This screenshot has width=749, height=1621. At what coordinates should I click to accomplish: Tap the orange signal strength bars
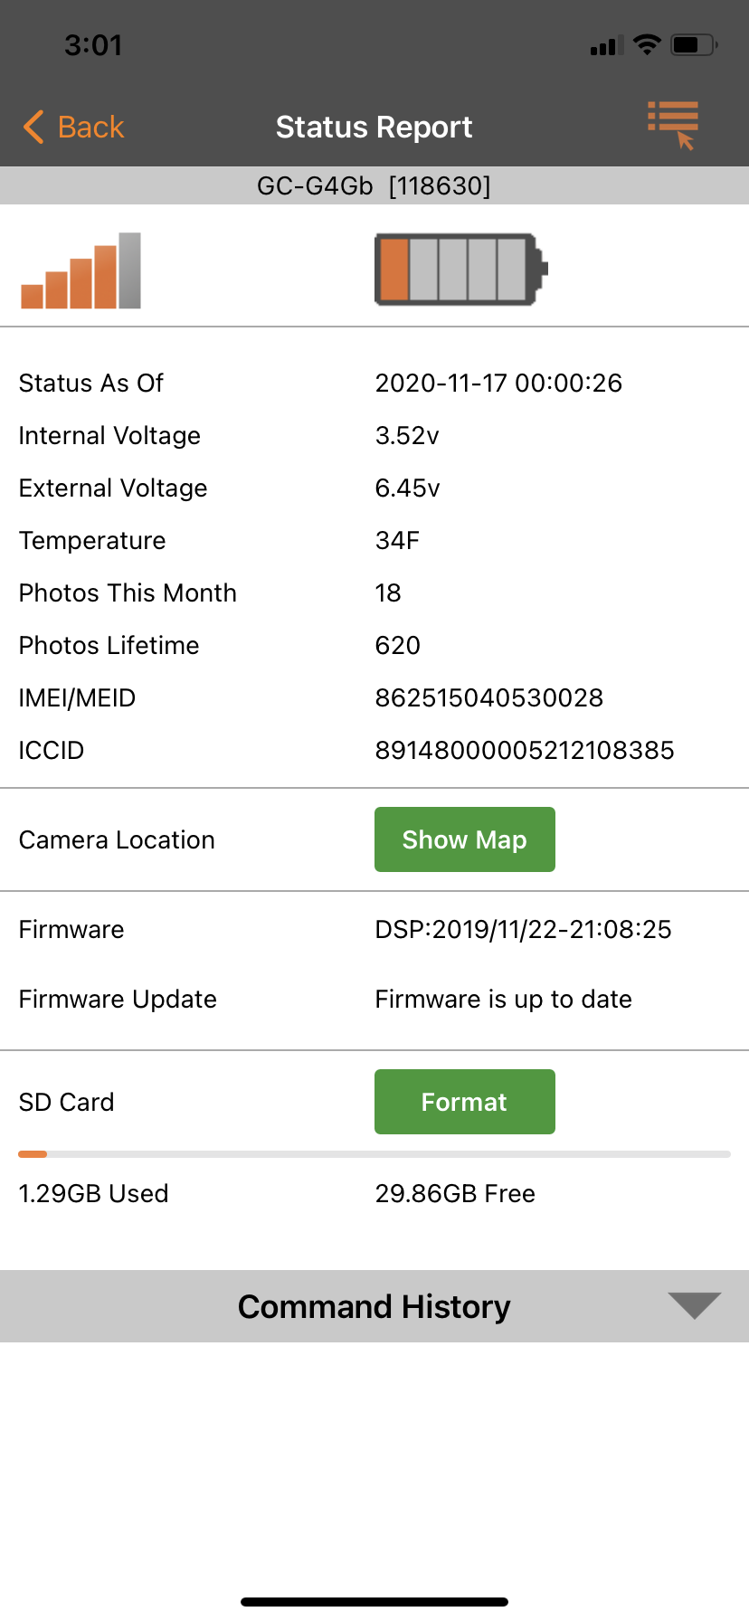coord(81,270)
